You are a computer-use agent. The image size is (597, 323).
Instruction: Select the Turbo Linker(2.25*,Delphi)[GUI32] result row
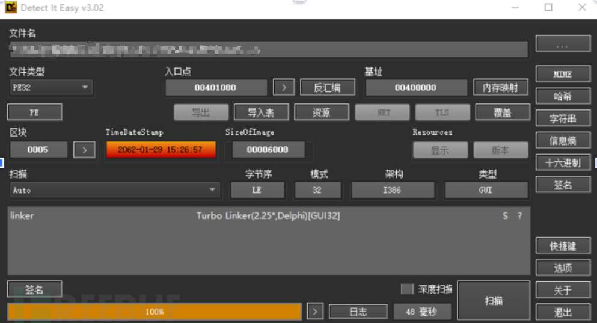pyautogui.click(x=268, y=215)
